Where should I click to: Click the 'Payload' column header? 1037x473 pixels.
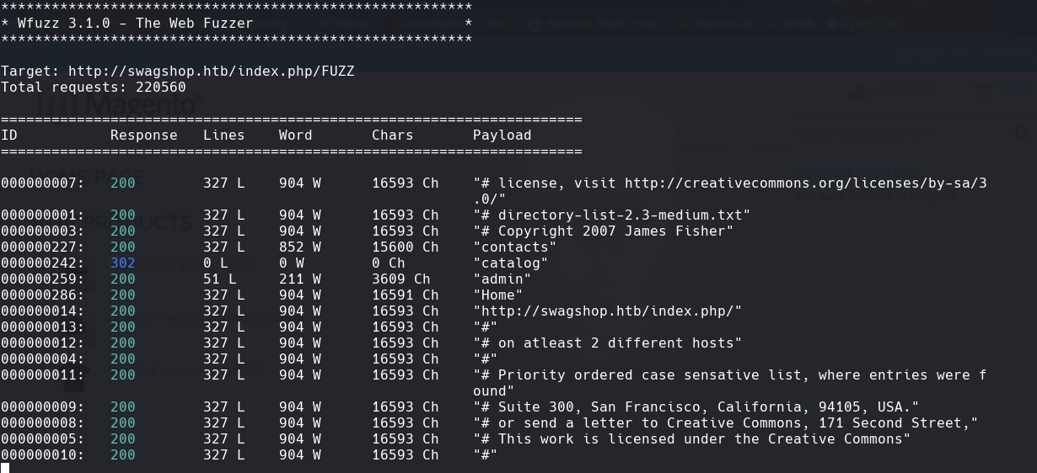pyautogui.click(x=502, y=135)
